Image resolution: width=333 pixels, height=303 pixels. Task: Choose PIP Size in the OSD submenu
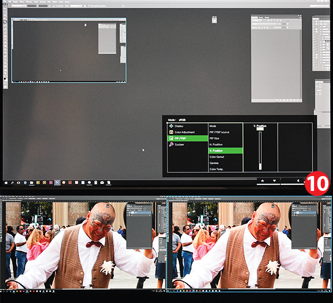click(x=215, y=138)
